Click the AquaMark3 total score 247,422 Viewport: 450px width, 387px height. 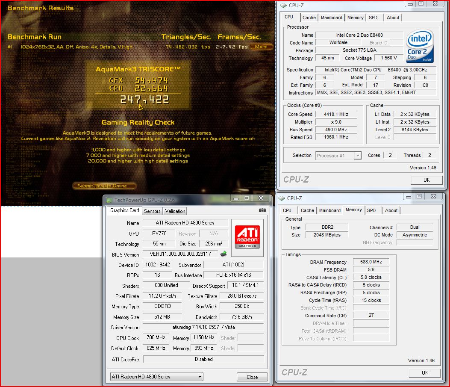(144, 100)
